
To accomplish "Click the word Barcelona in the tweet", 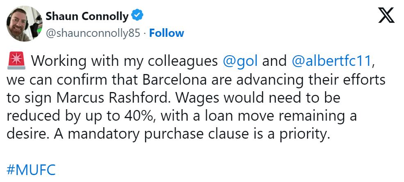I will pyautogui.click(x=174, y=79).
